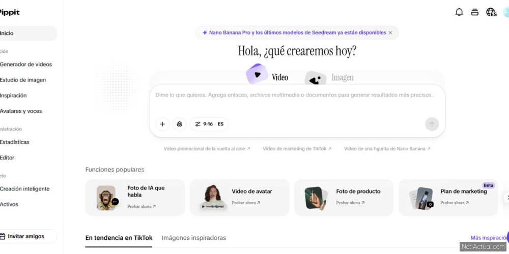Open the Video de avatar card
The image size is (509, 254).
tap(240, 198)
